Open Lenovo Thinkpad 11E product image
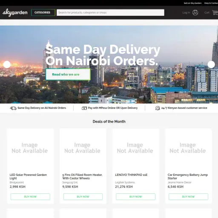The height and width of the screenshot is (218, 218). 135,148
